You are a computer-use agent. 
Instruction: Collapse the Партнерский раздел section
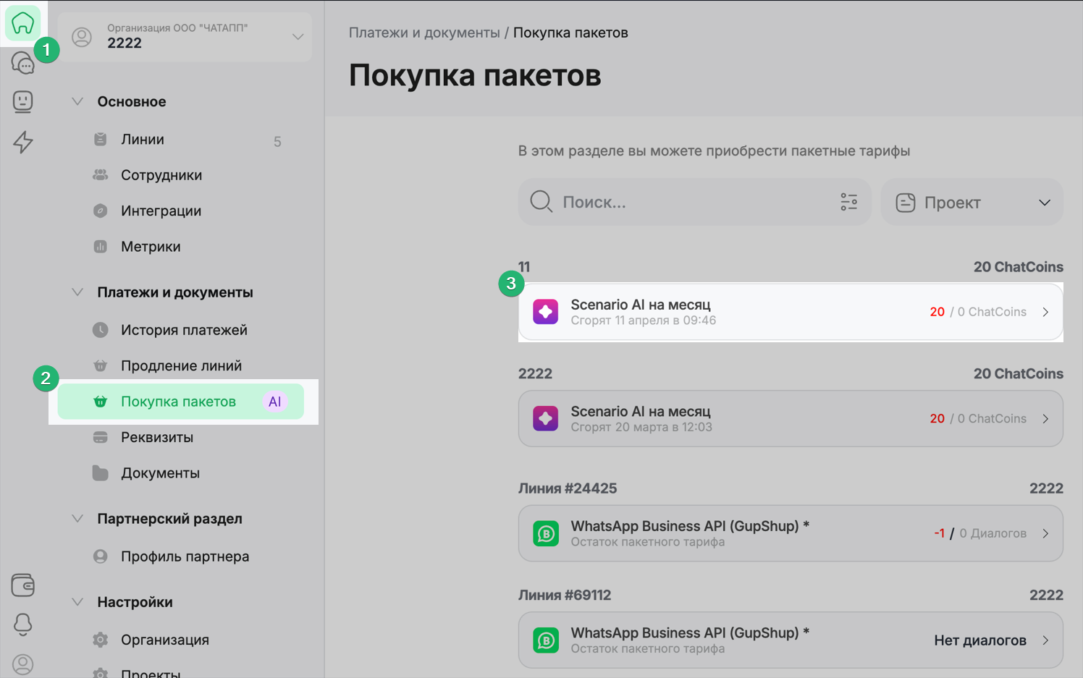[x=77, y=519]
